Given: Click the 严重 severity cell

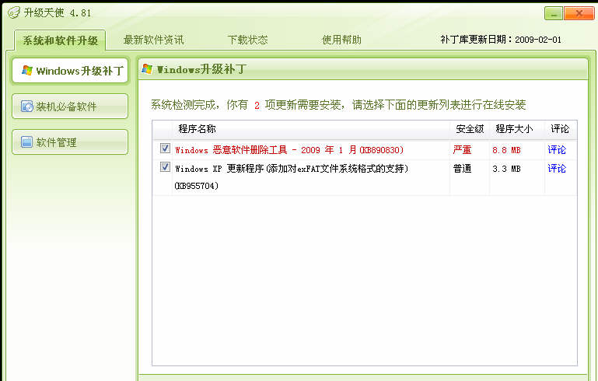Looking at the screenshot, I should pos(462,150).
